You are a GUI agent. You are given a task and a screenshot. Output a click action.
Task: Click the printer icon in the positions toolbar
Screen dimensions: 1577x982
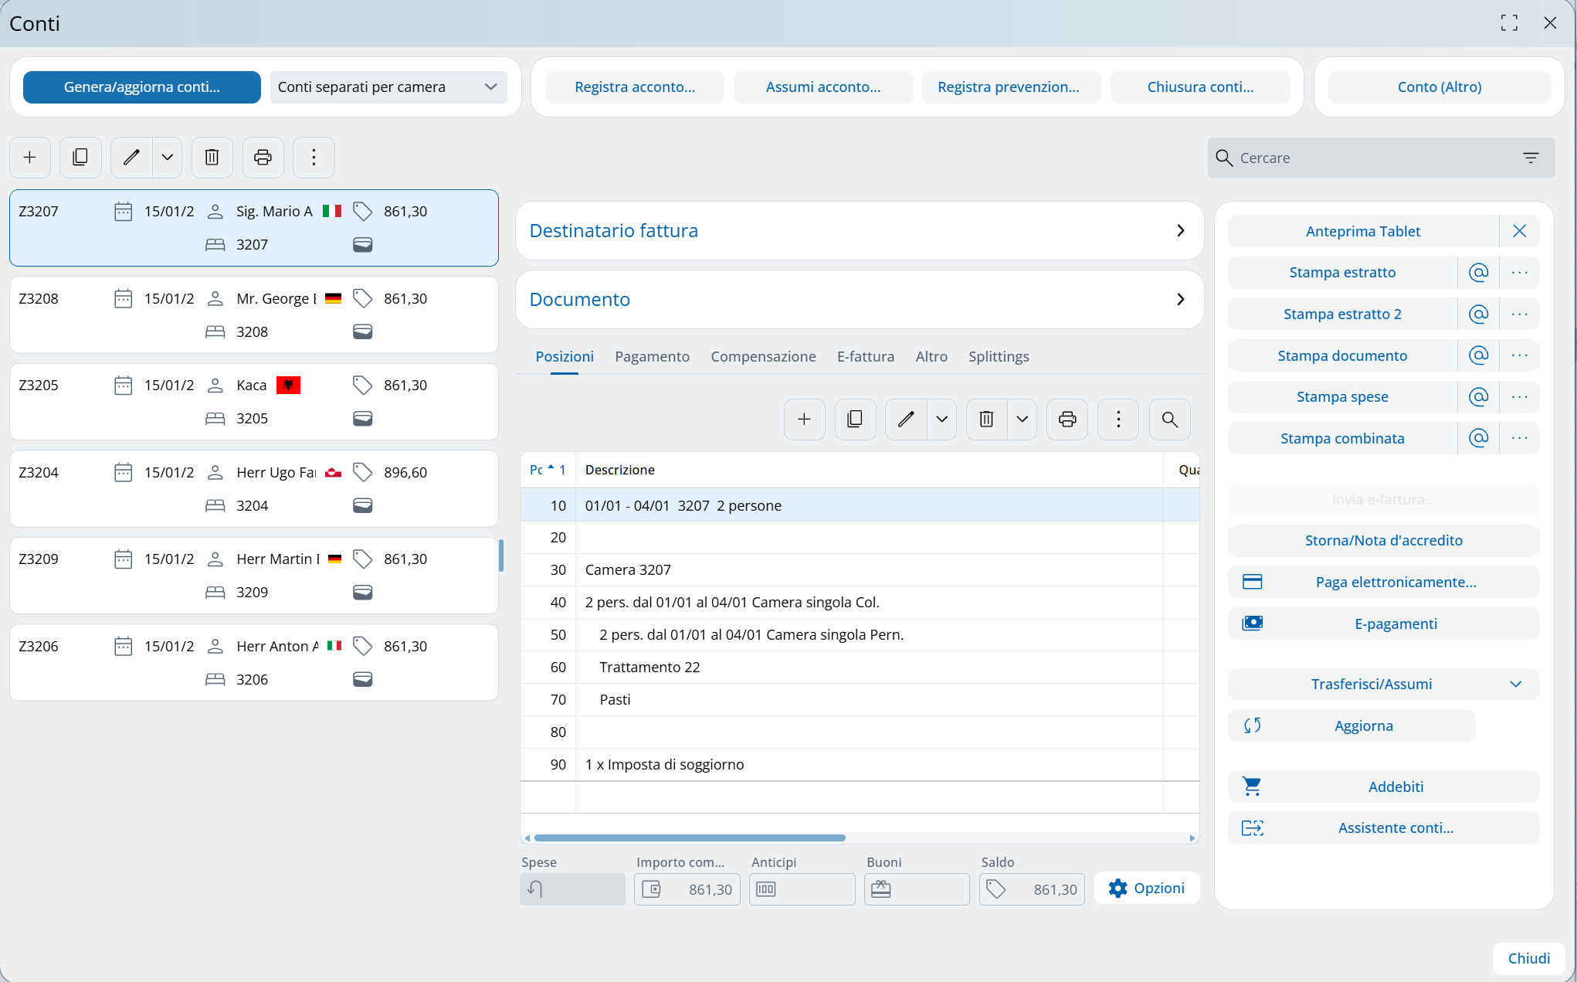coord(1067,420)
